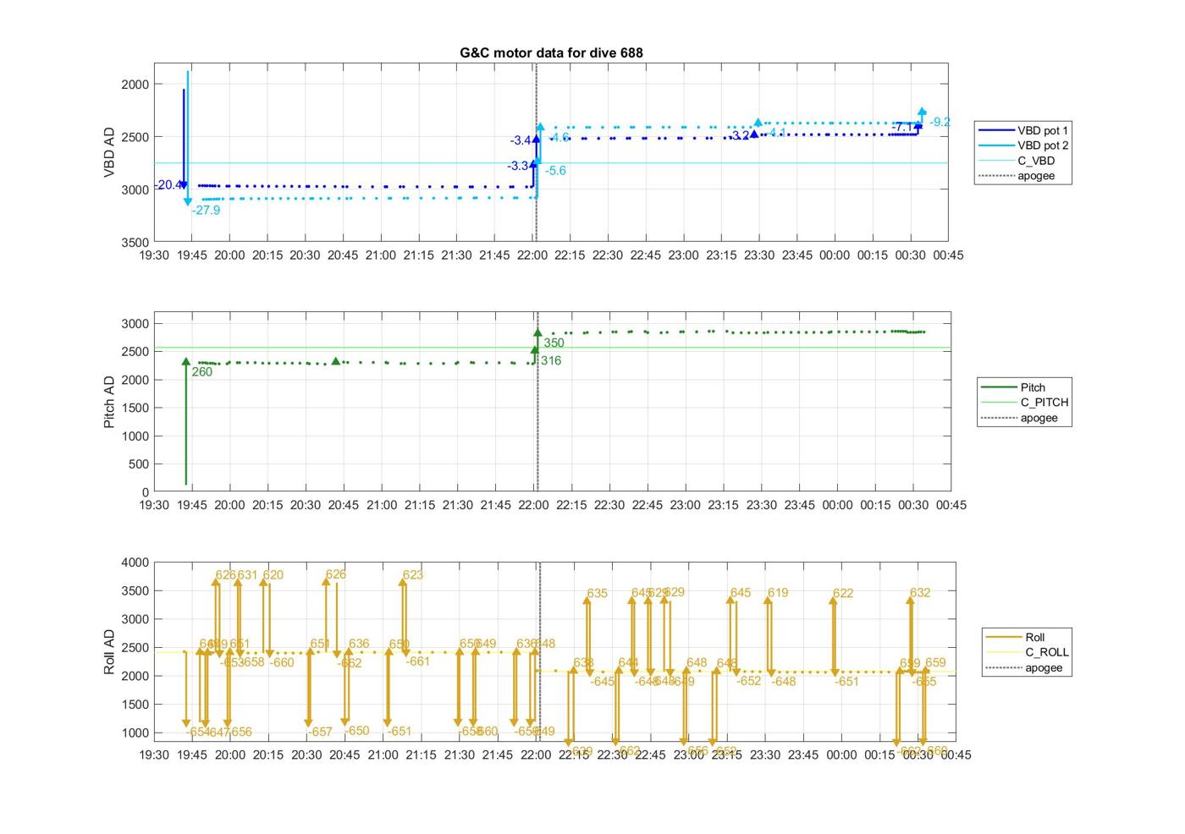Screen dimensions: 1185x834
Task: Click the '3500' tick on the VBD axis
Action: [x=135, y=242]
